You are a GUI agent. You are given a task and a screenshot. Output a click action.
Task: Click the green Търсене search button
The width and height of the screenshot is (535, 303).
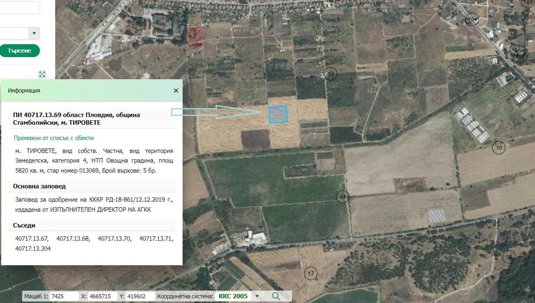coord(19,51)
